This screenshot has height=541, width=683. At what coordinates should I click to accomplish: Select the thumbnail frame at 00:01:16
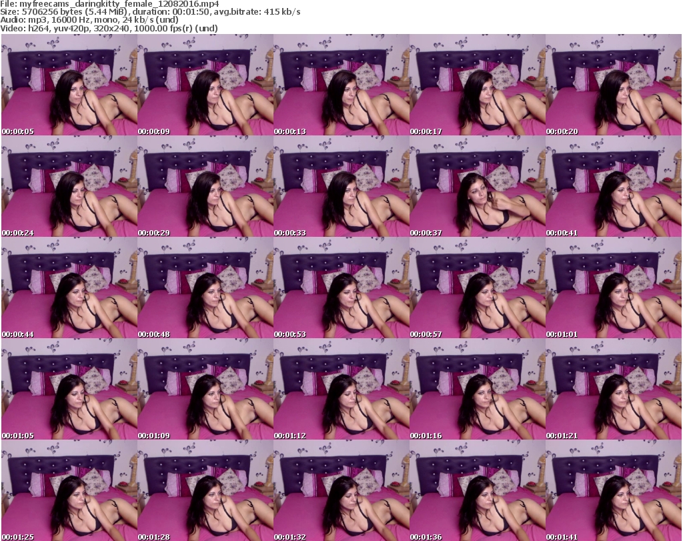pos(478,389)
